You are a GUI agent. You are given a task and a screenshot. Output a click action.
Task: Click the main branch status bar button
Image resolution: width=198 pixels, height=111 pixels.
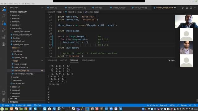[6, 105]
